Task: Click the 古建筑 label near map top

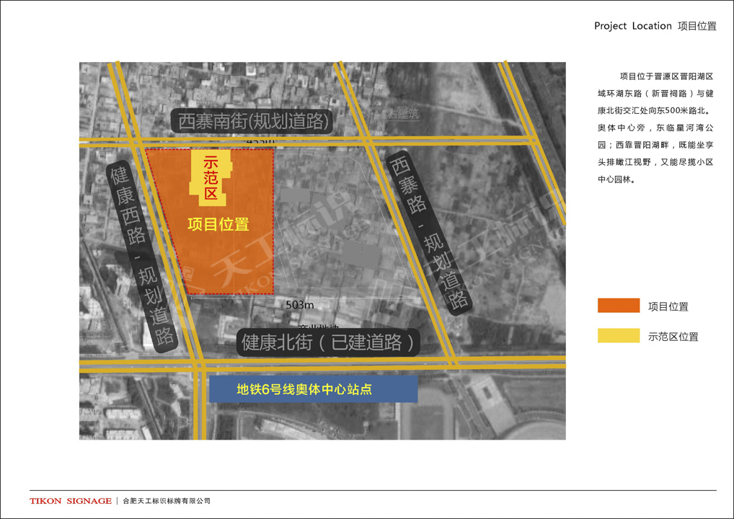Action: pyautogui.click(x=402, y=114)
